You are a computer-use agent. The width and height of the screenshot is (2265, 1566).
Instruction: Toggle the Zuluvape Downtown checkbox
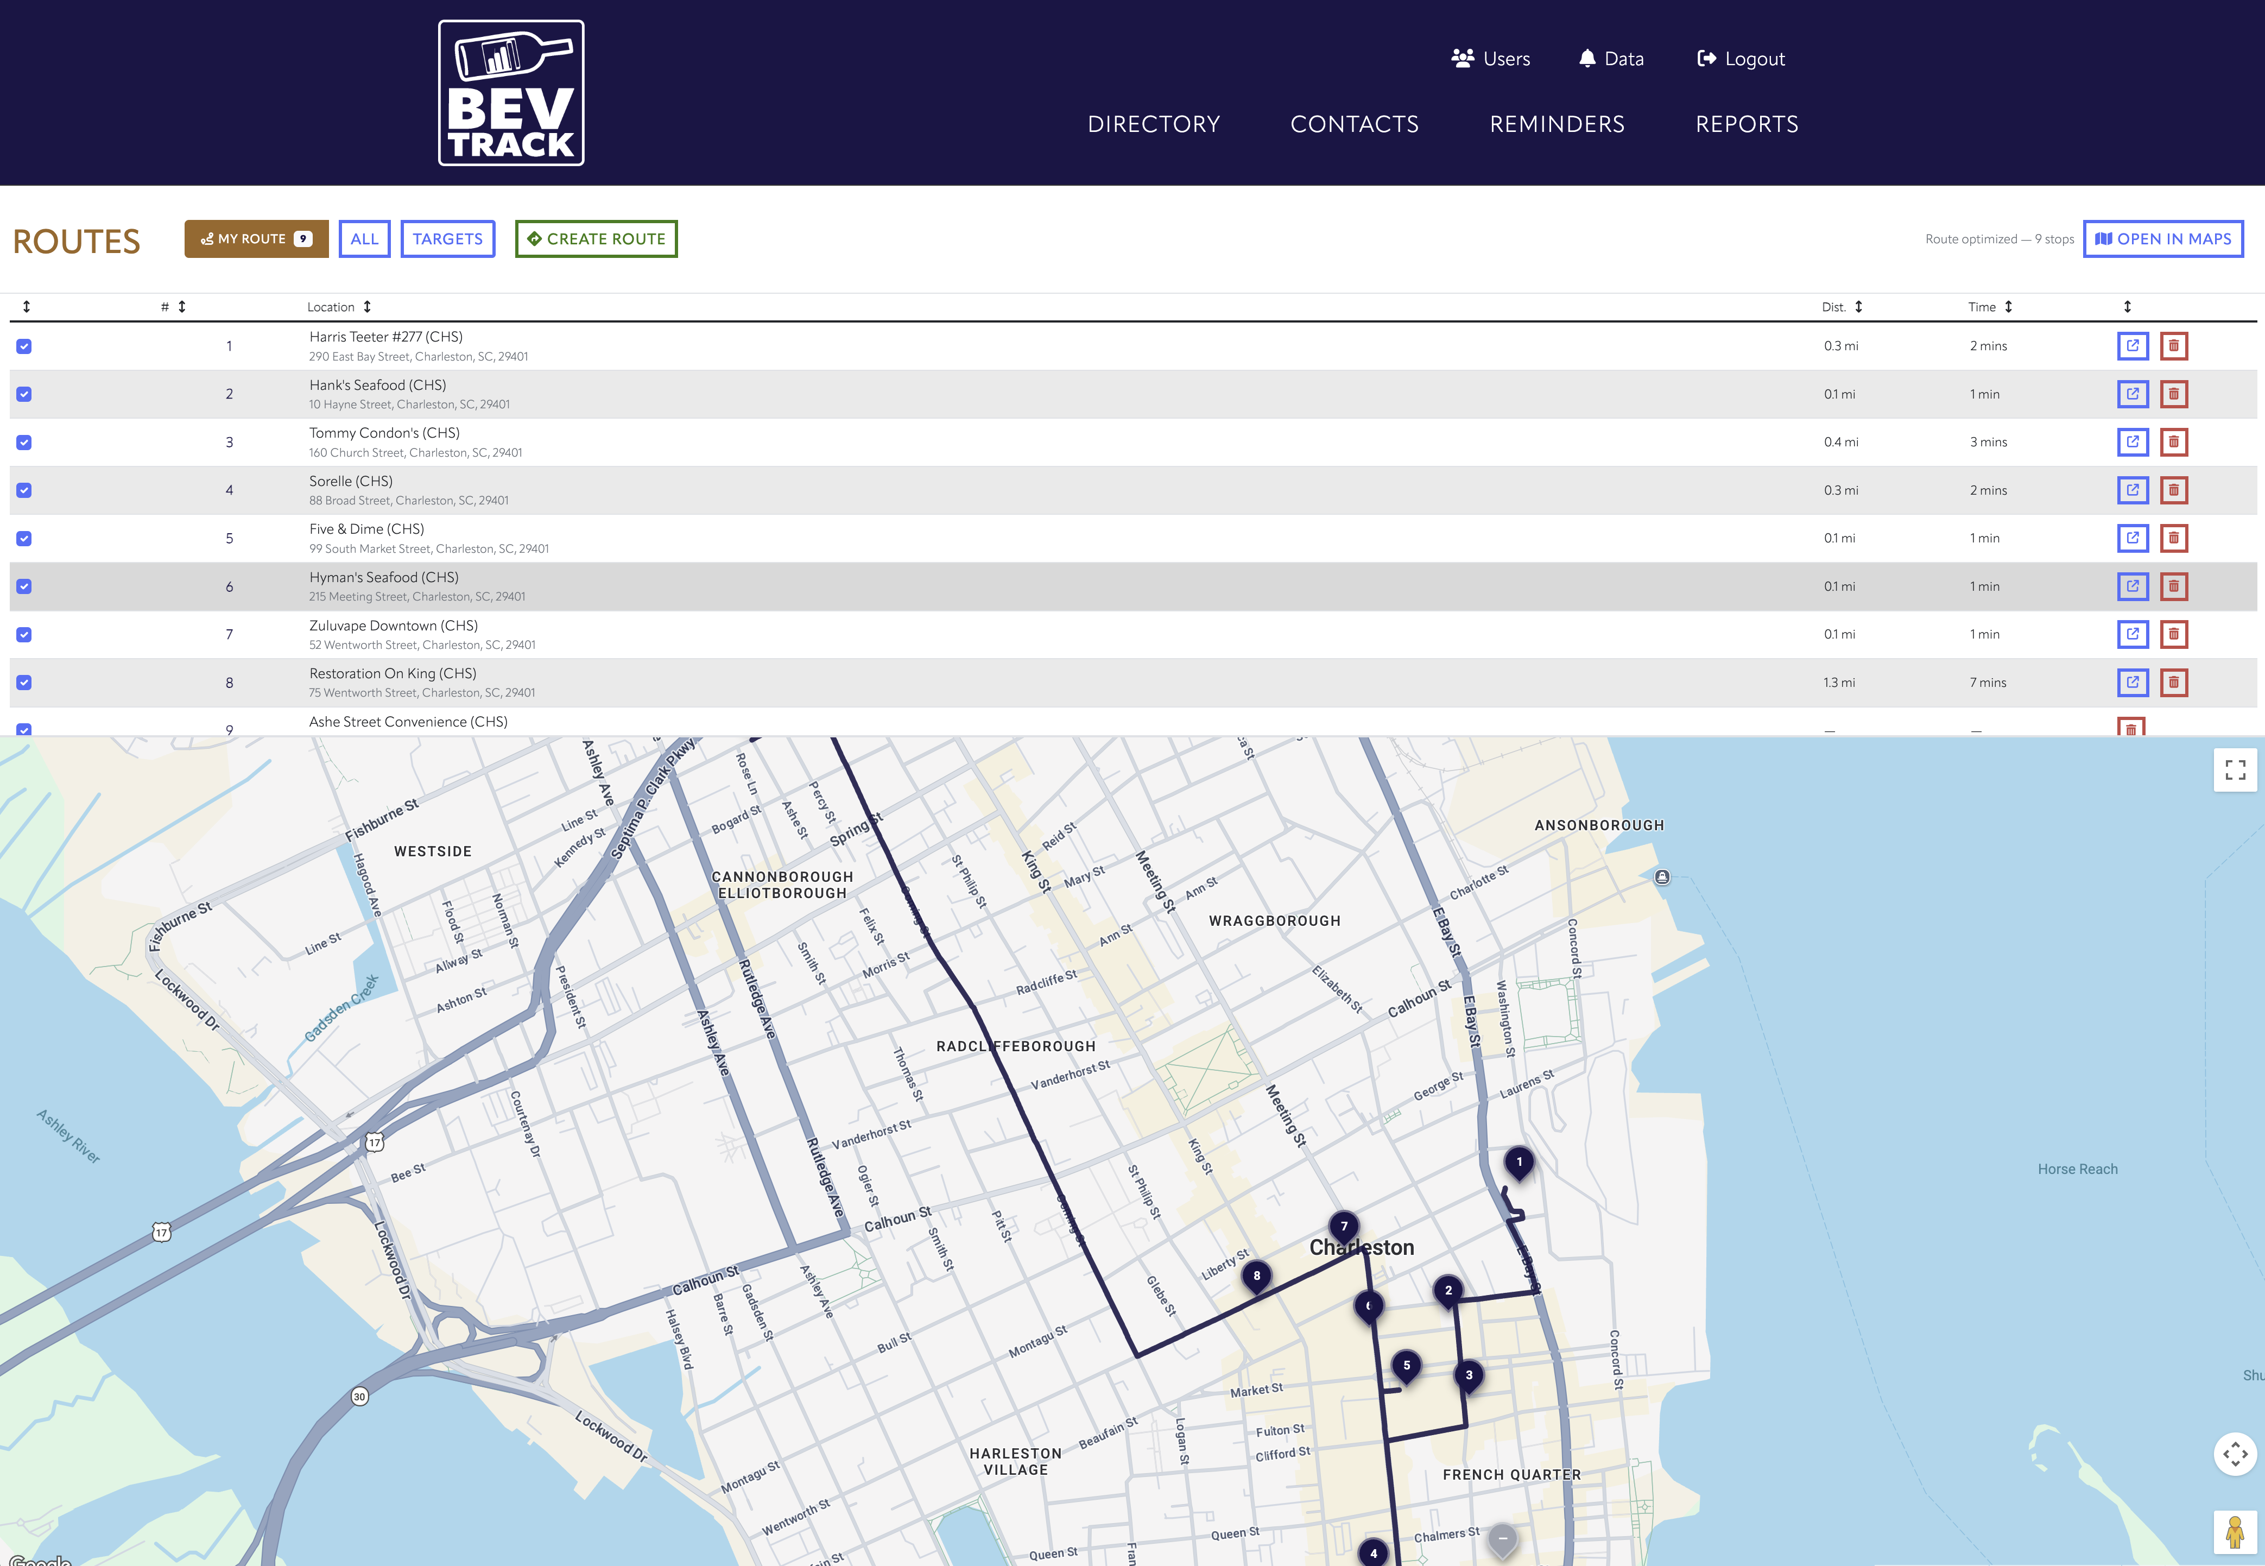[24, 635]
